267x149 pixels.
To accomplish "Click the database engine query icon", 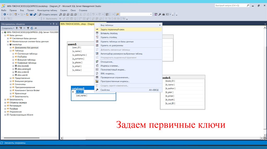I will point(60,15).
